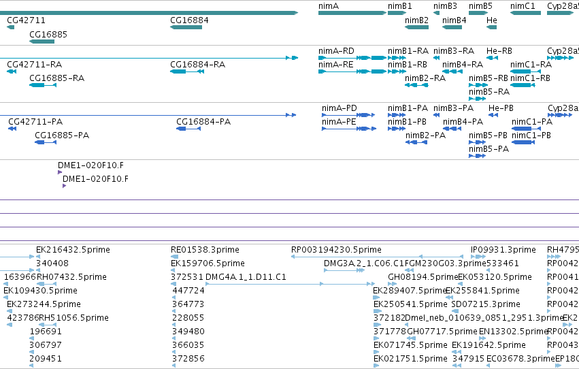Click the EK021751.5prime EST label
Viewport: 579px width, 369px height.
[410, 359]
